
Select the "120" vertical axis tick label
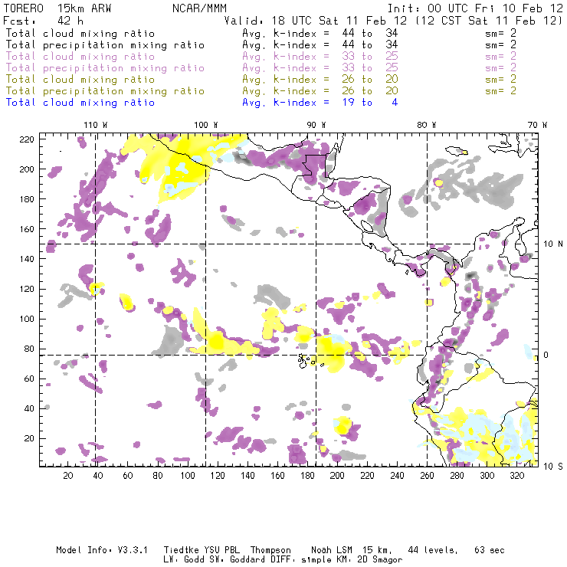pyautogui.click(x=27, y=290)
